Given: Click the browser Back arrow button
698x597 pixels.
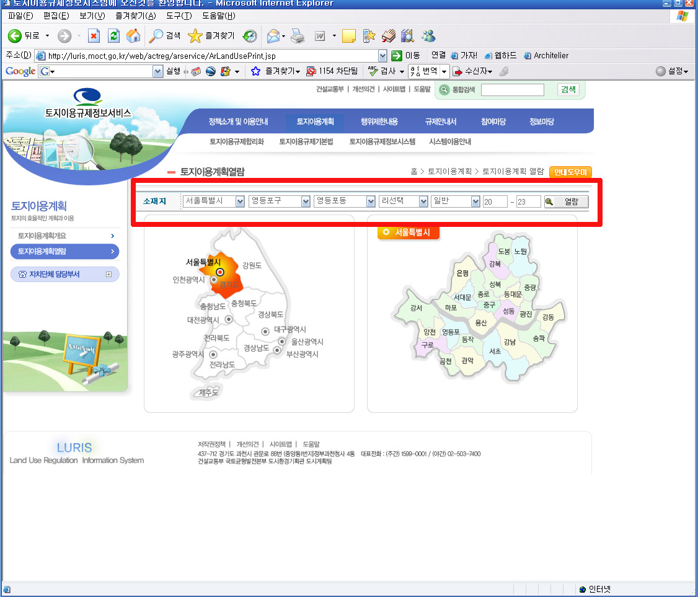Looking at the screenshot, I should [15, 36].
